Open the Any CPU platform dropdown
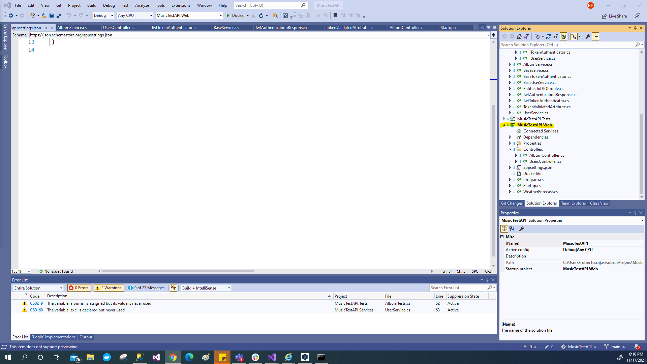 (x=135, y=16)
